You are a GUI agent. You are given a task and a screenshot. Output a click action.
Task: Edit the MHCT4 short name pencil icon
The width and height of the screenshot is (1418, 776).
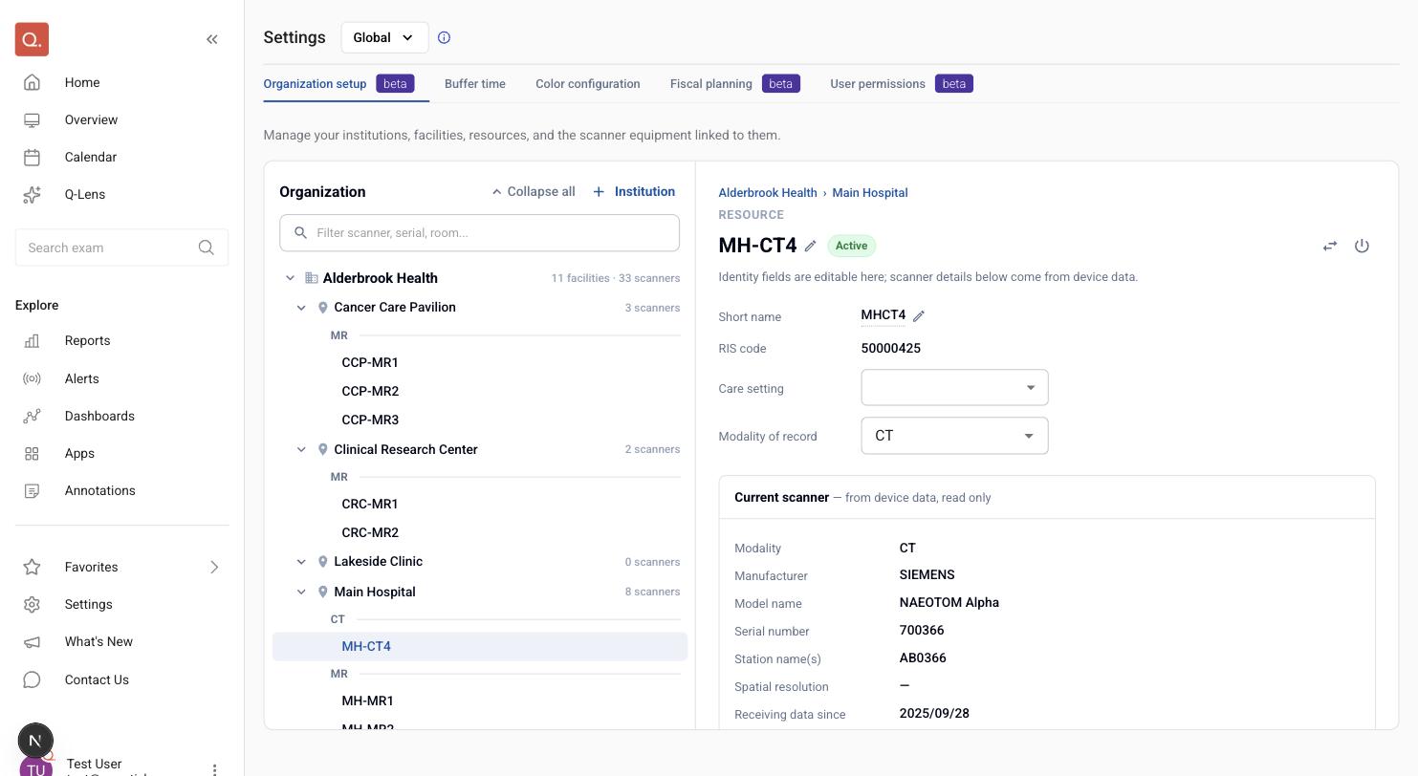tap(919, 315)
